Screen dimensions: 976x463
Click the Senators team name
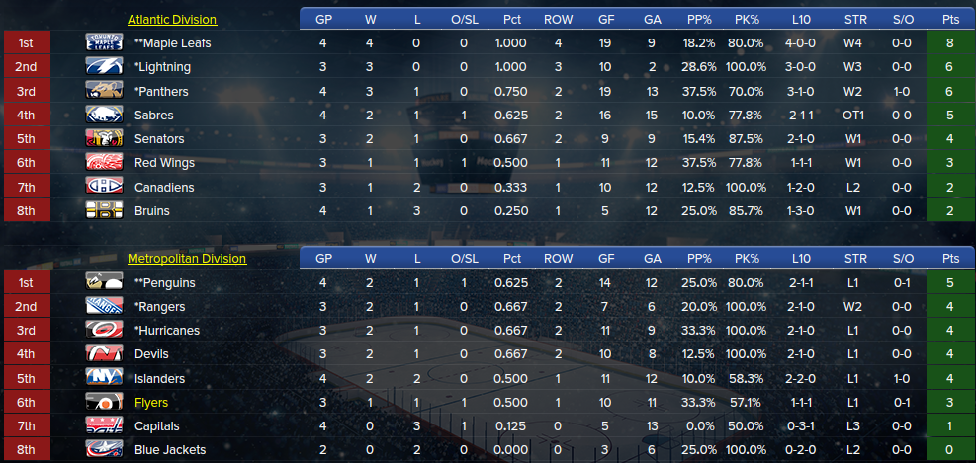(159, 139)
